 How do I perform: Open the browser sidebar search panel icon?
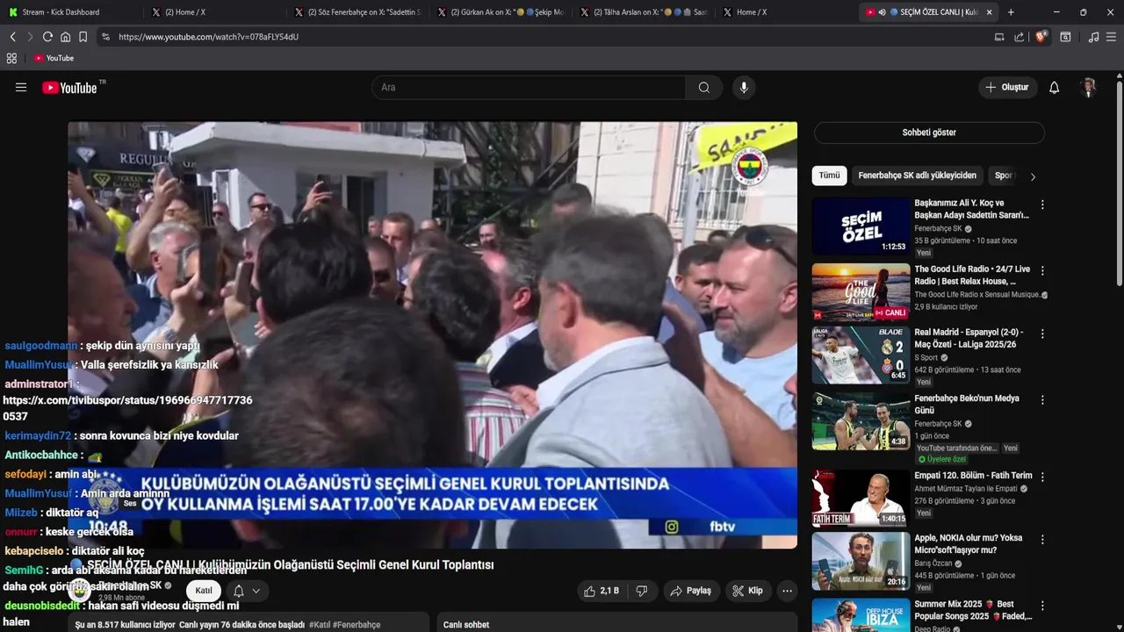[x=1065, y=37]
